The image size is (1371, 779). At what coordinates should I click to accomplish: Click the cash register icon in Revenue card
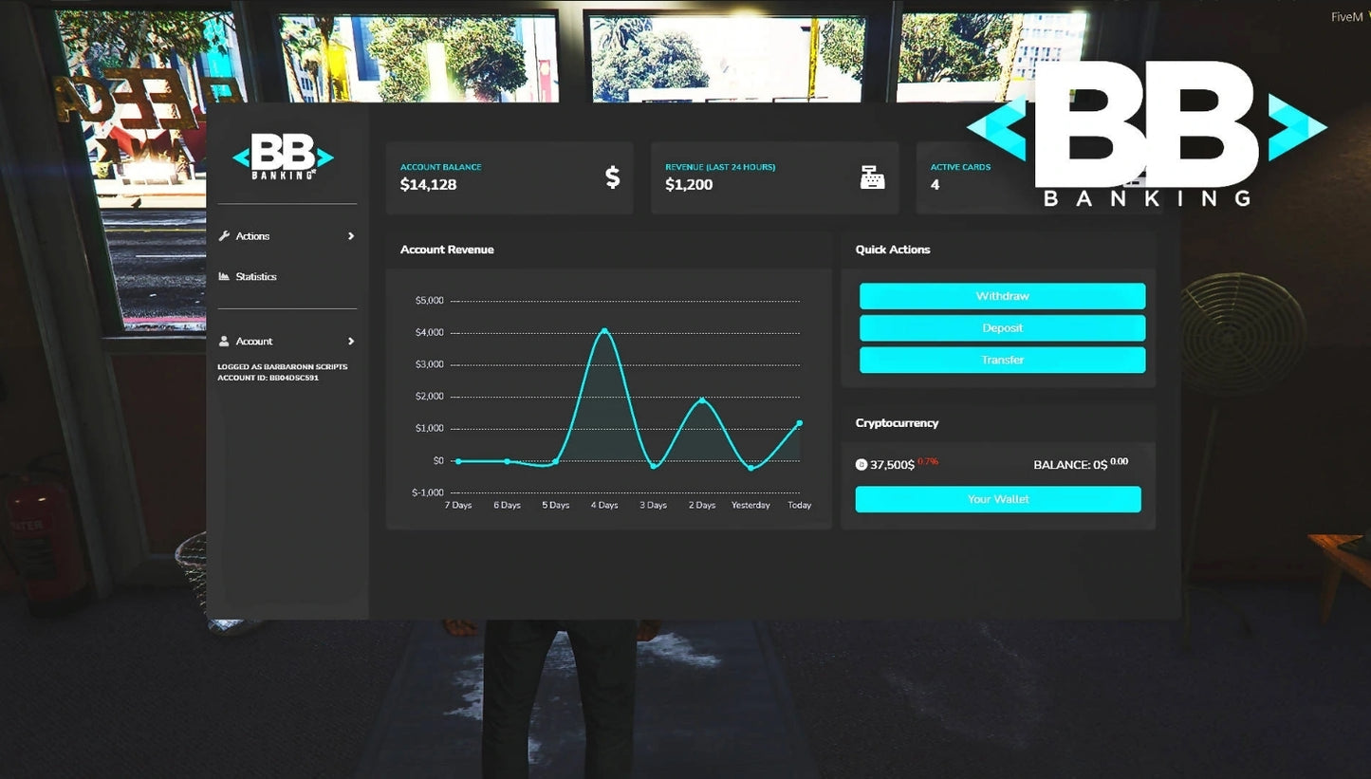click(872, 177)
